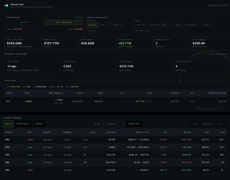Select the BTC Long closed trade row
Image resolution: width=230 pixels, height=180 pixels.
(115, 147)
